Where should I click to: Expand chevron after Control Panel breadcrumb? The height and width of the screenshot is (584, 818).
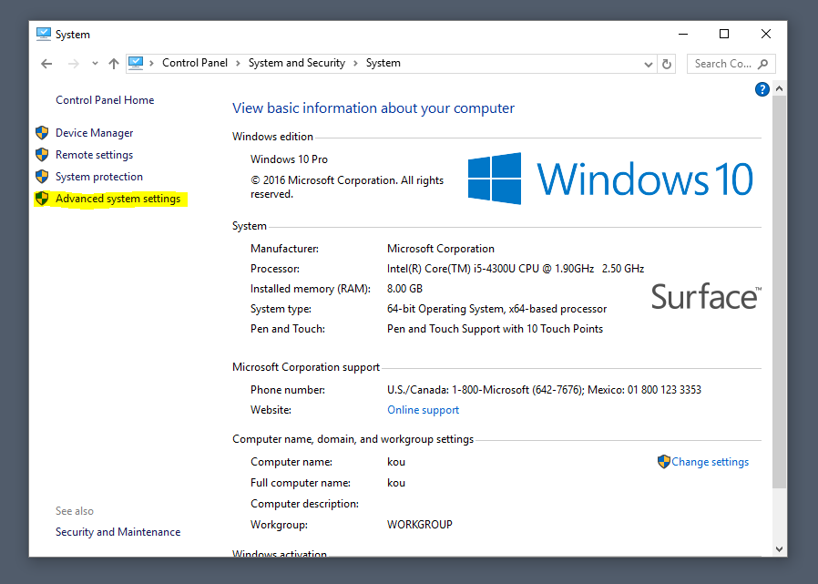tap(238, 63)
